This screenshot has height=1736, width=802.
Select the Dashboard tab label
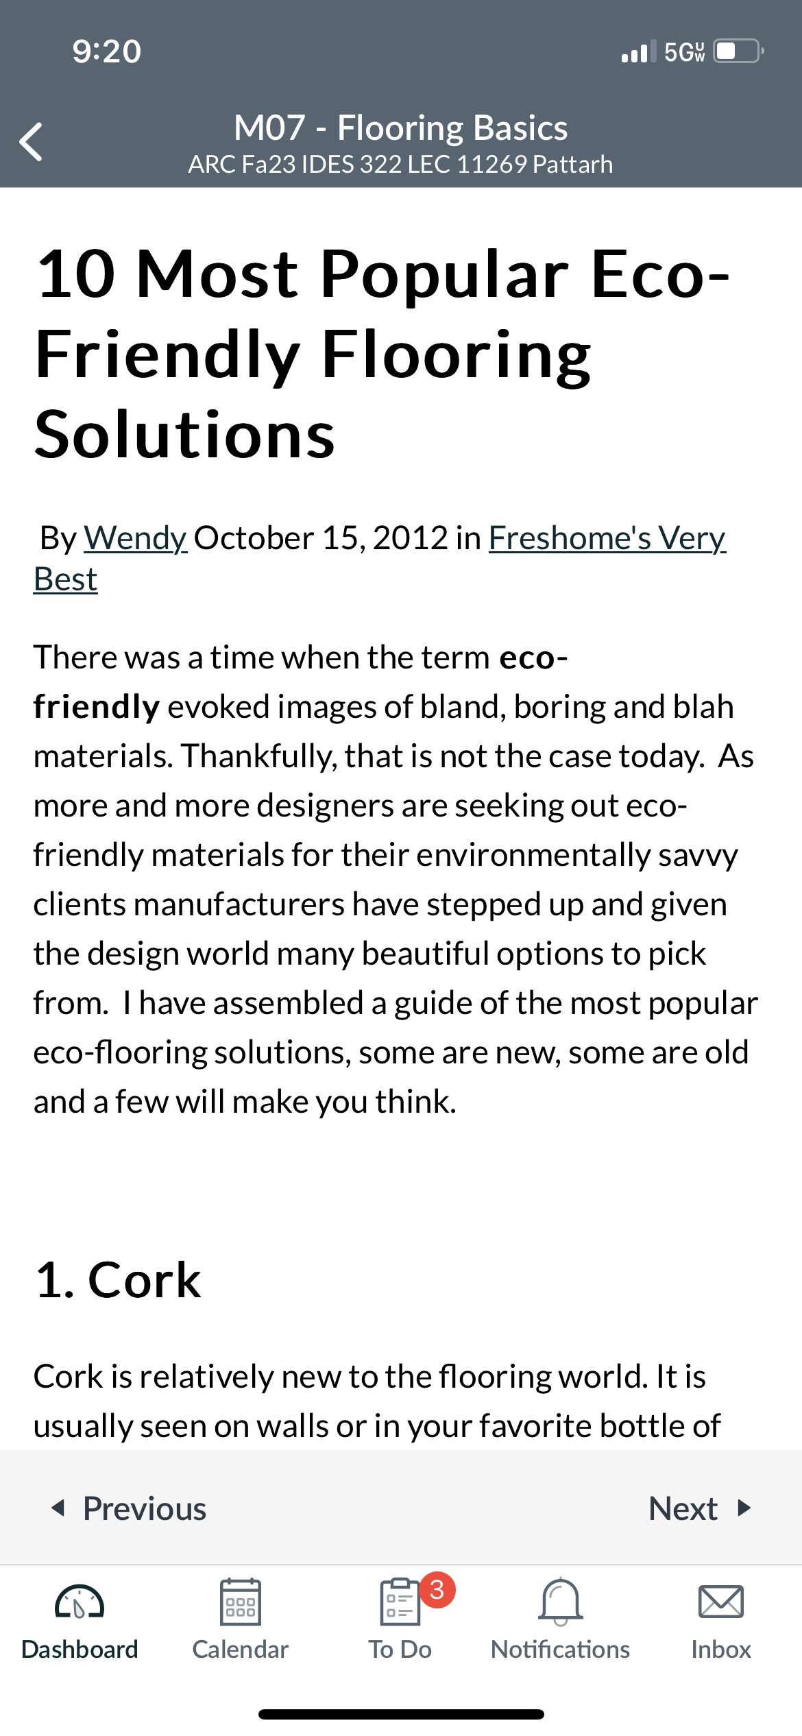coord(80,1649)
